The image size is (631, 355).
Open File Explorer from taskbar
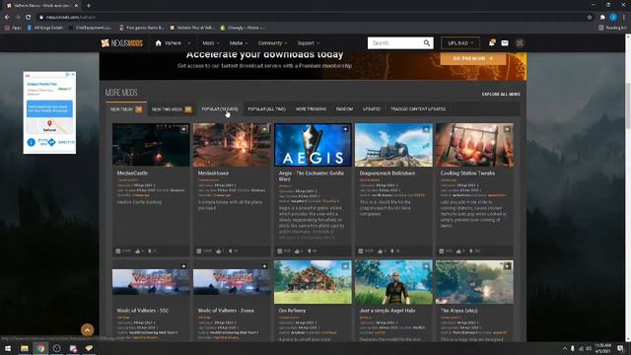[25, 348]
